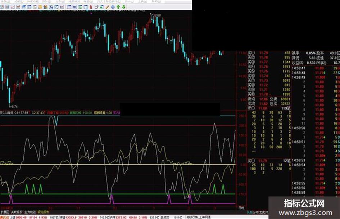340x219 pixels.
Task: Click the green up arrow toolbar icon
Action: point(118,7)
